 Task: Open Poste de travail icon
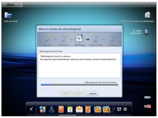[x=8, y=15]
